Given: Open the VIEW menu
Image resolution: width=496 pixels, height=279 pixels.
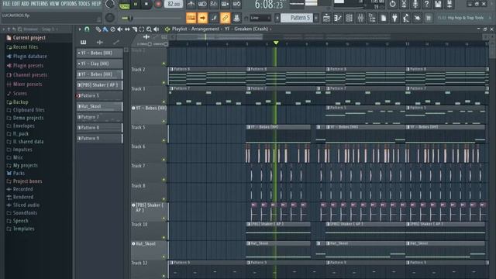Looking at the screenshot, I should tap(54, 4).
